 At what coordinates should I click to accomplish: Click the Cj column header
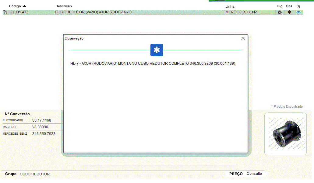298,6
